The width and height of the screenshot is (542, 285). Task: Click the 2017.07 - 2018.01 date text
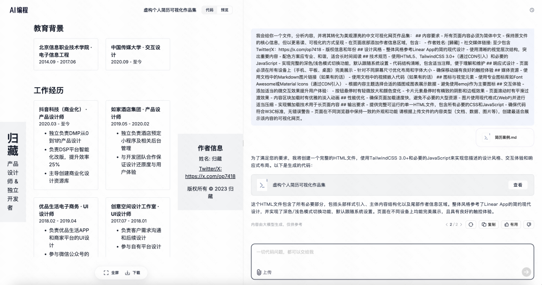click(128, 221)
